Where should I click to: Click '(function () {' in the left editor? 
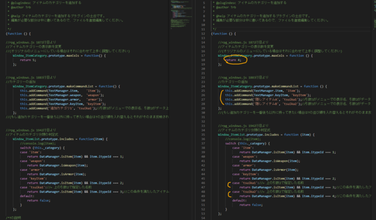[x=18, y=34]
